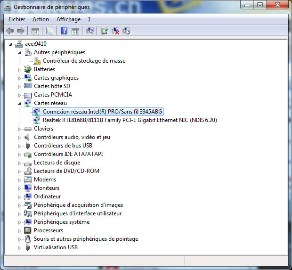Open the Action menu

[x=41, y=19]
